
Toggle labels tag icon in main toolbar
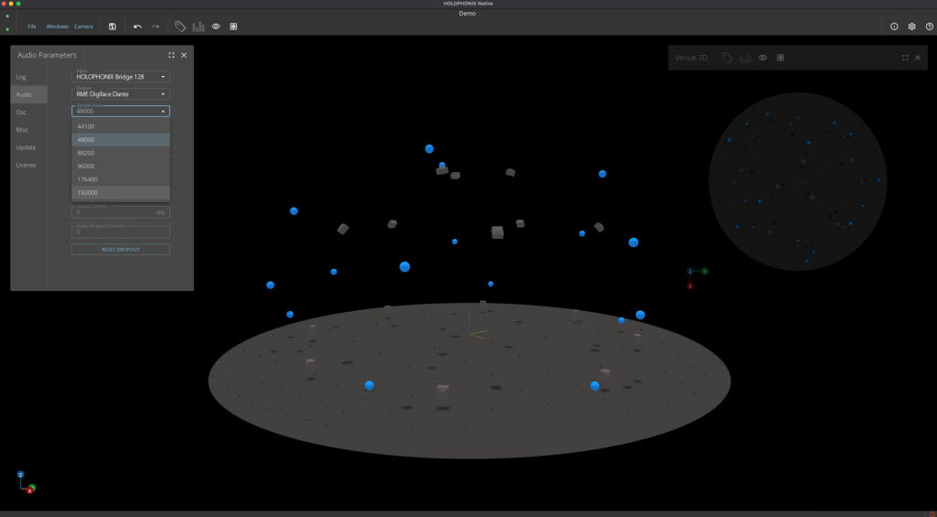[x=180, y=27]
